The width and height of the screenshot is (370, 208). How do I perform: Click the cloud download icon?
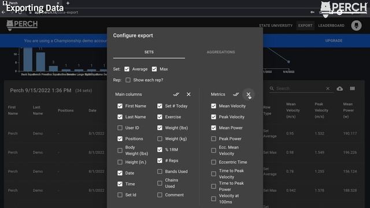(340, 88)
